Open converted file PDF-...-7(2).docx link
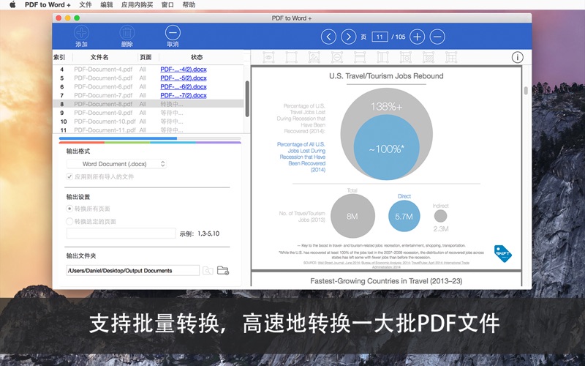The height and width of the screenshot is (366, 585). tap(184, 95)
